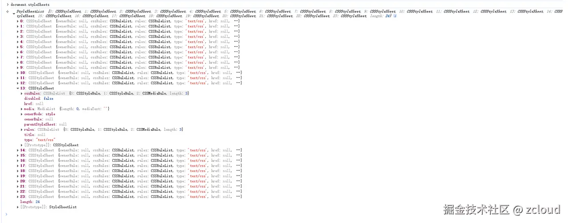
Task: Expand stylesheet entry 17
Action: pyautogui.click(x=18, y=166)
